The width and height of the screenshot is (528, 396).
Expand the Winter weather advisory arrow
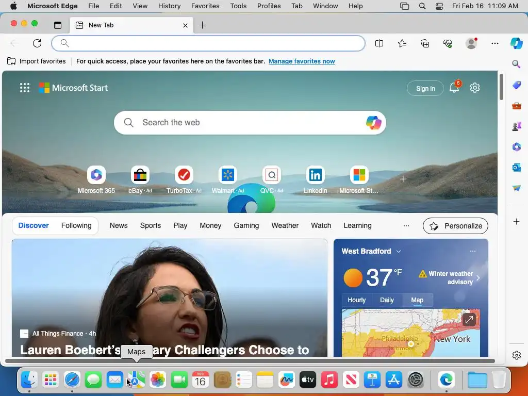pyautogui.click(x=478, y=278)
